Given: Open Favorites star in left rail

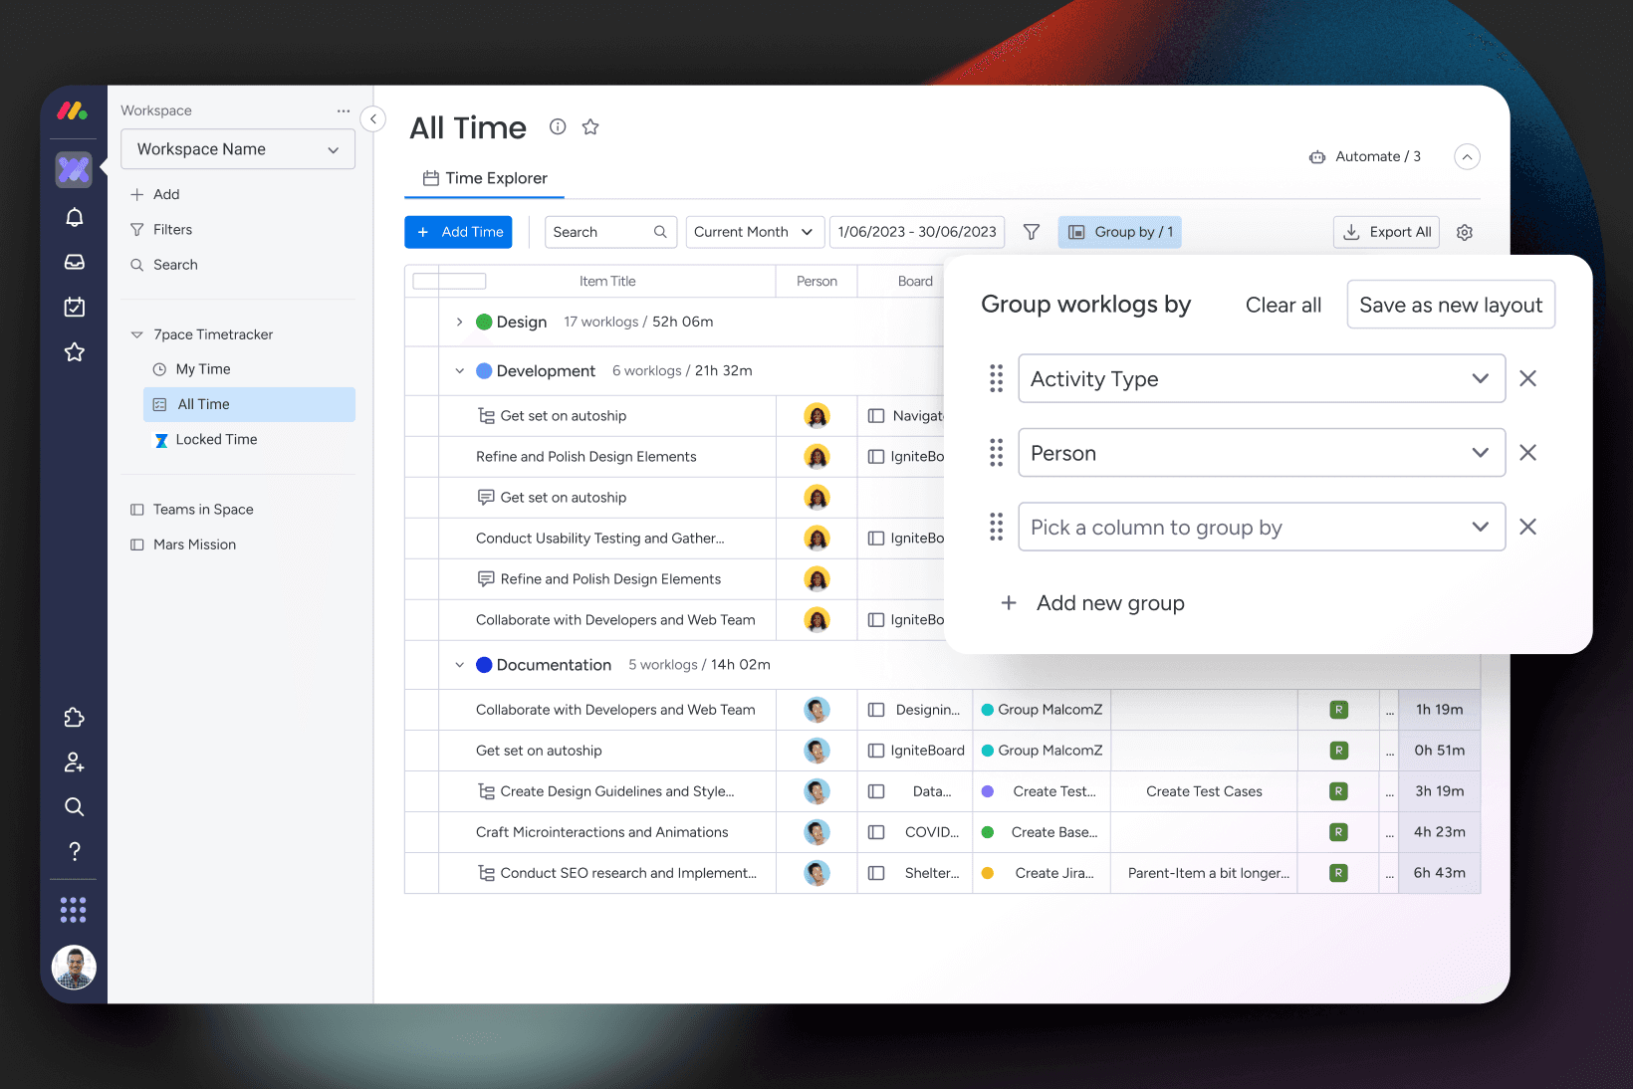Looking at the screenshot, I should click(x=74, y=351).
